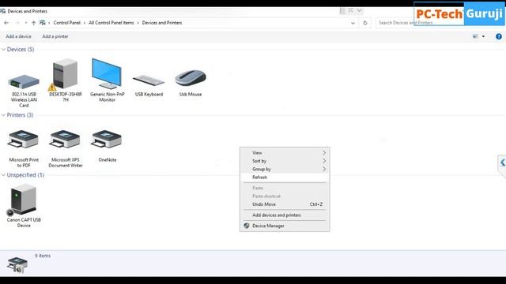Expand the Group by submenu

pyautogui.click(x=285, y=169)
